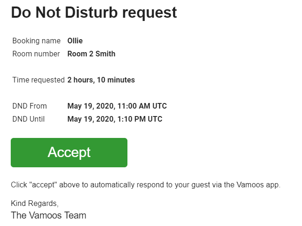Click the Time requested label

(38, 80)
